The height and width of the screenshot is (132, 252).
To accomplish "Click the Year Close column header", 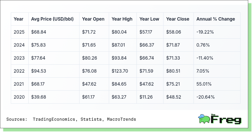I will tap(178, 19).
